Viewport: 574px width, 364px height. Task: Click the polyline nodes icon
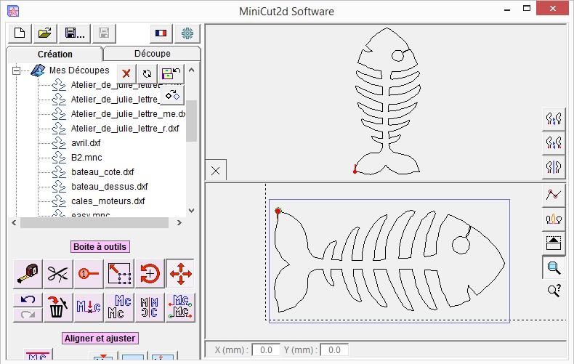pos(554,195)
